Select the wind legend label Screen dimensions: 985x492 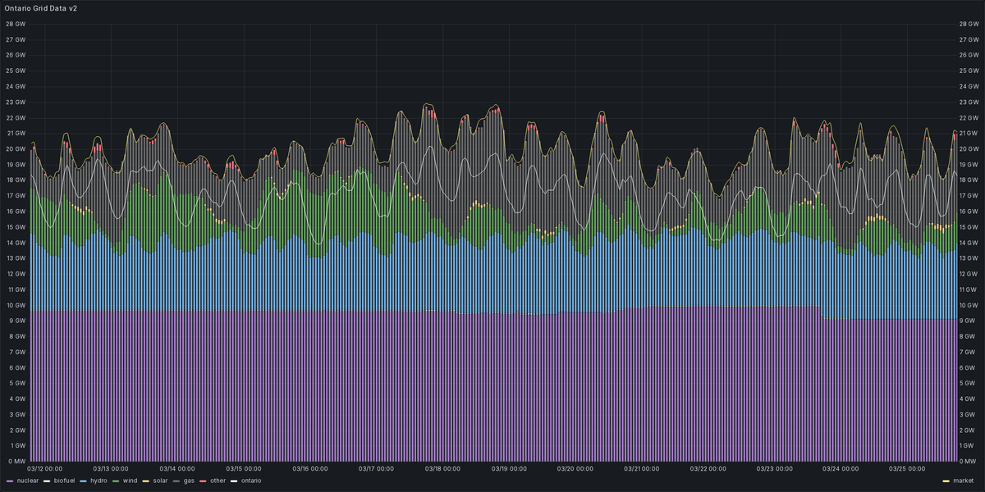point(130,481)
